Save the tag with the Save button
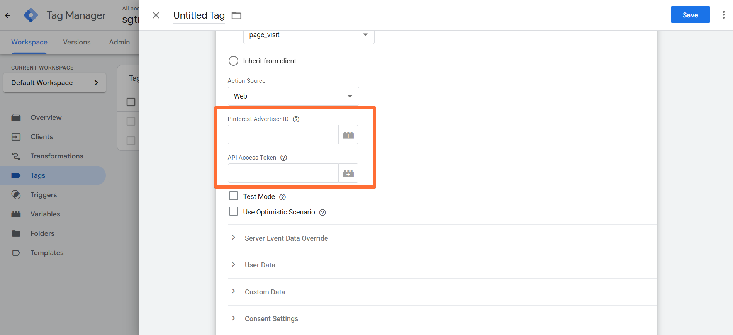The image size is (733, 335). pyautogui.click(x=690, y=15)
